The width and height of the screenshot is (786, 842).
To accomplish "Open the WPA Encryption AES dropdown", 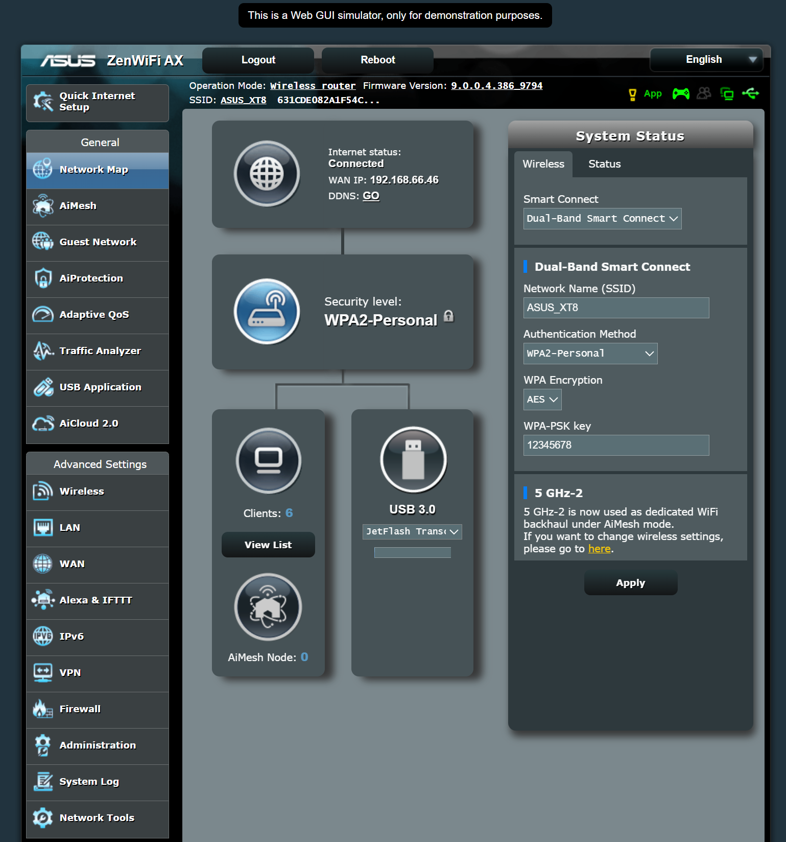I will pos(542,400).
